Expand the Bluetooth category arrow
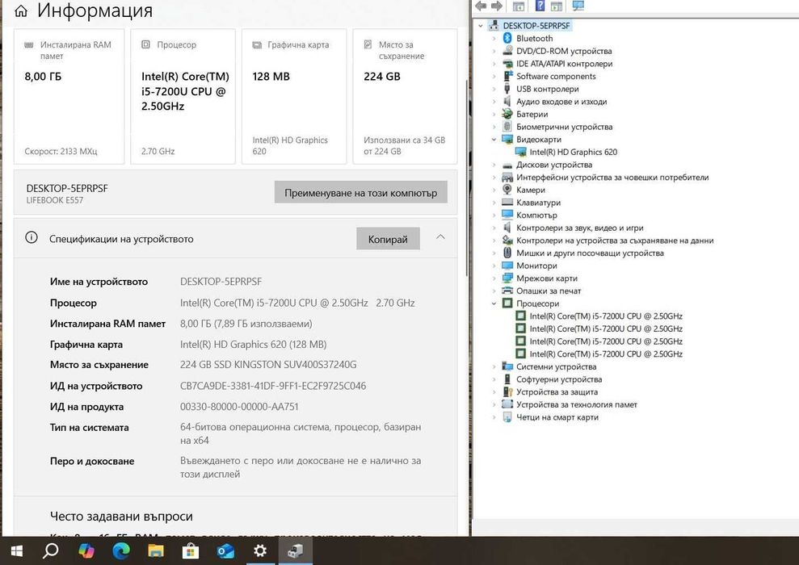The height and width of the screenshot is (565, 799). point(494,38)
